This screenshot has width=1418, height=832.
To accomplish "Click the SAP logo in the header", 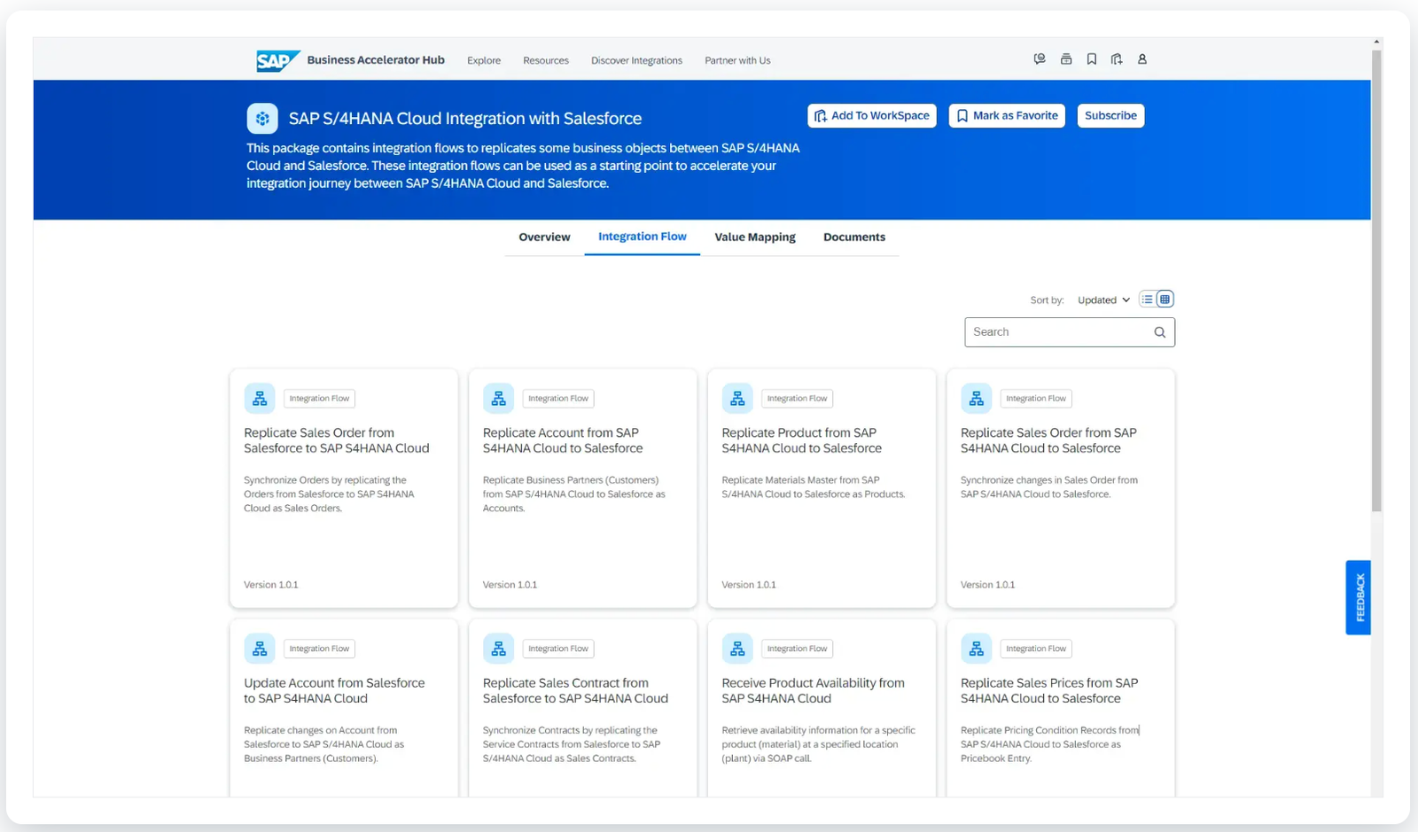I will click(277, 60).
